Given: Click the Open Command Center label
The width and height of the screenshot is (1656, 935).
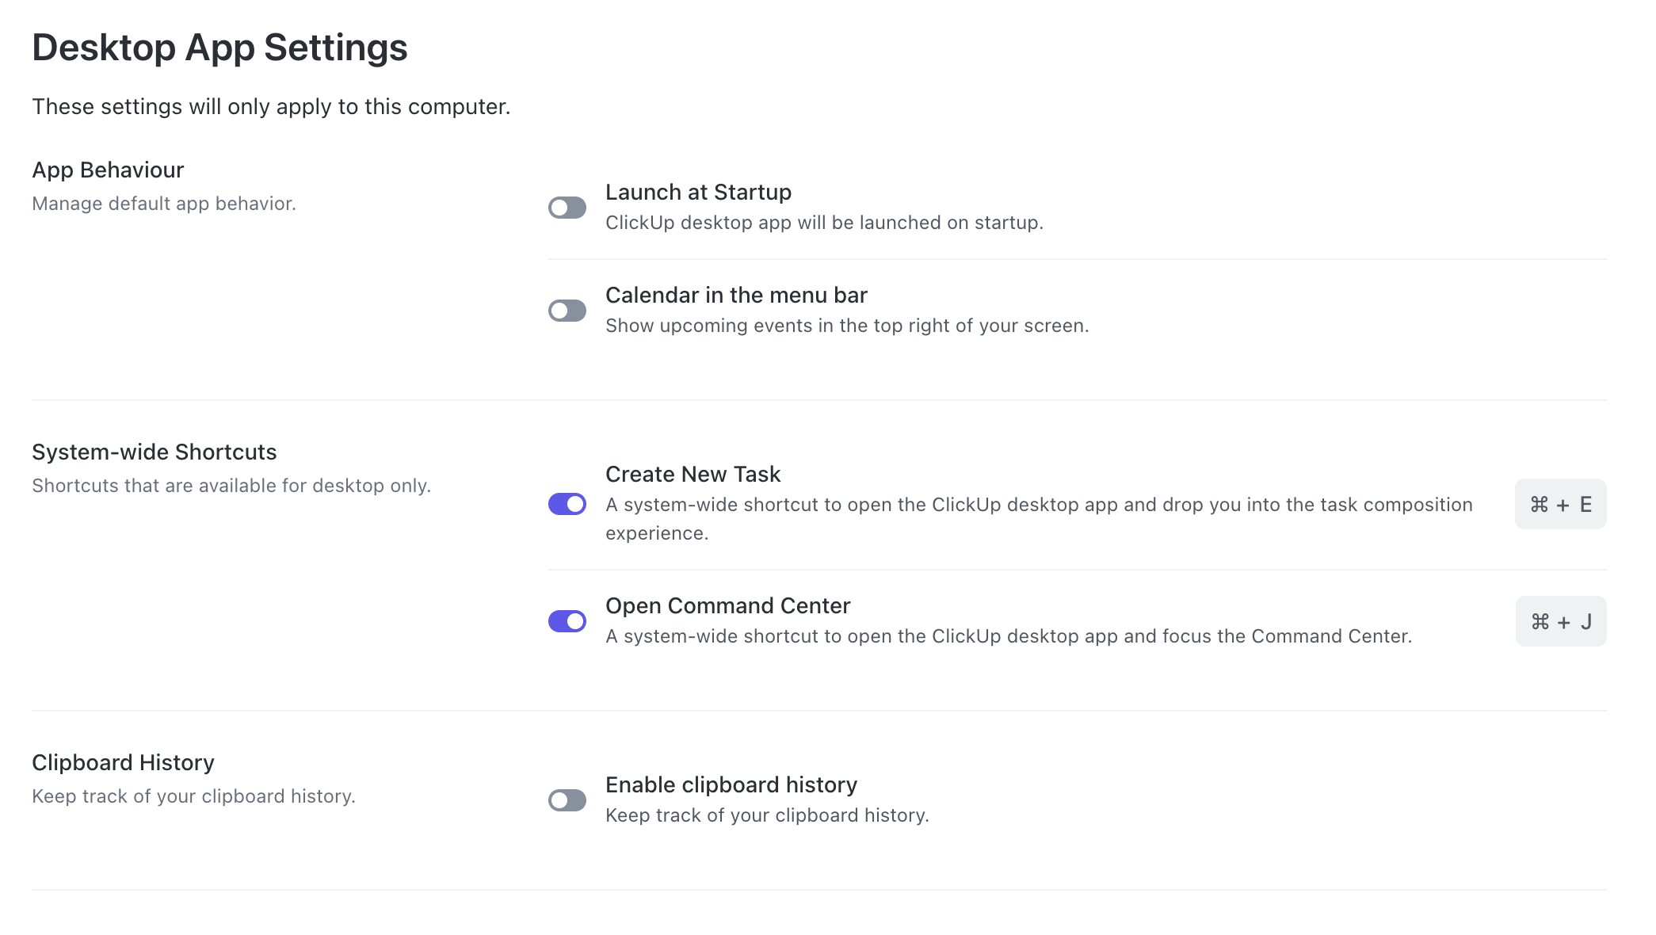Looking at the screenshot, I should point(727,606).
